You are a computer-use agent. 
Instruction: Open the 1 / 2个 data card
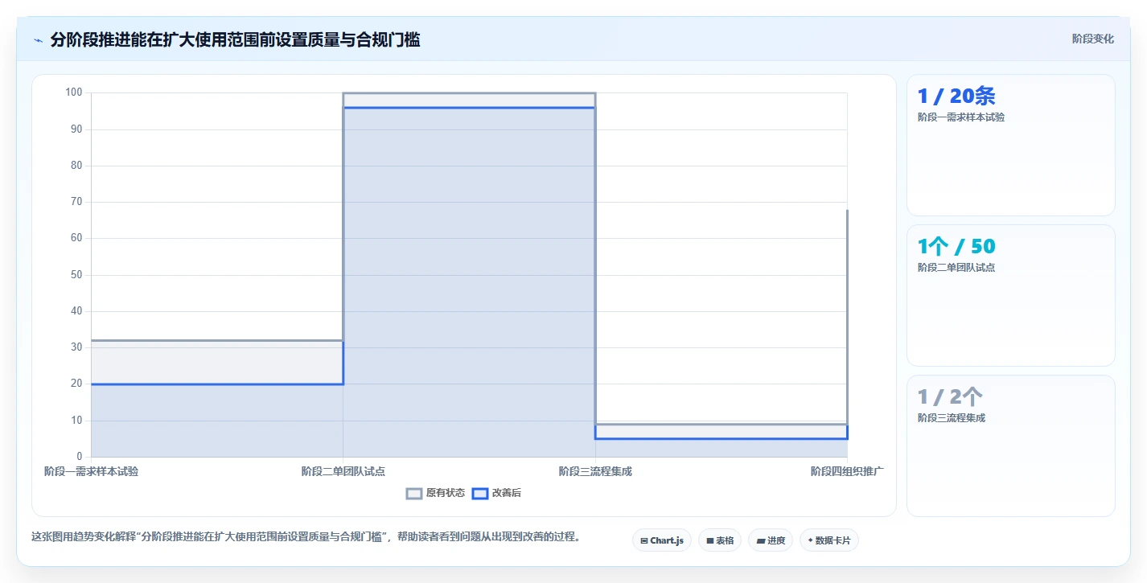click(1011, 445)
